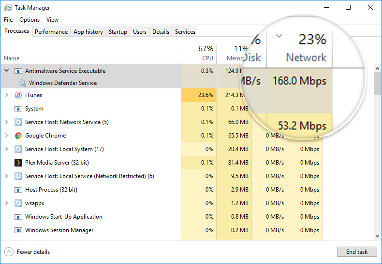
Task: Click the 53.2 Mbps network value
Action: point(302,125)
